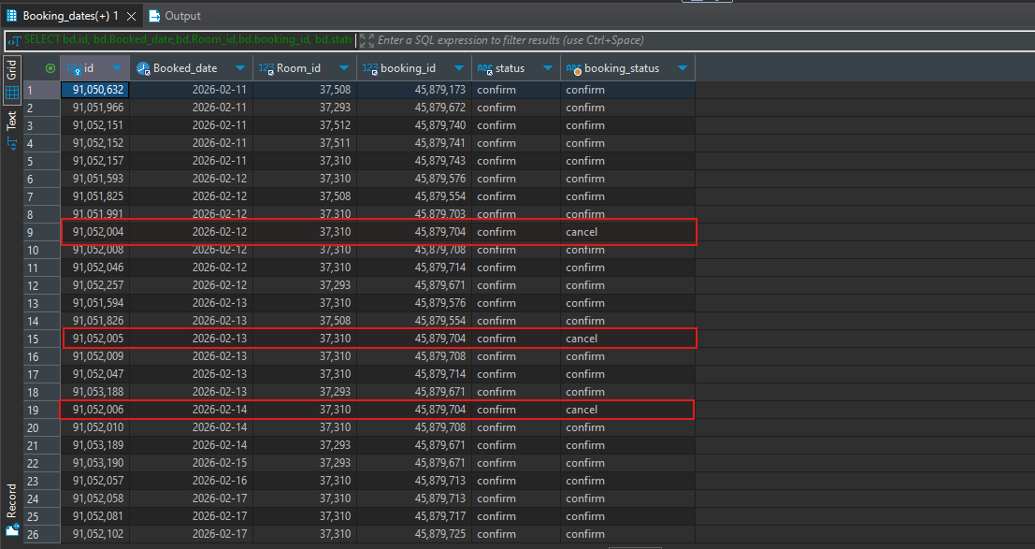This screenshot has height=549, width=1035.
Task: Open Room_id column filter arrow
Action: click(x=344, y=68)
